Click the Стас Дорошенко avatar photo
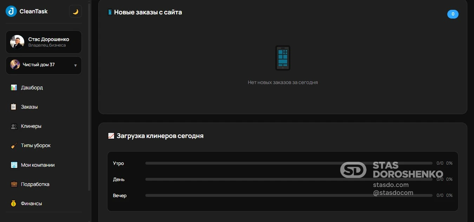This screenshot has height=222, width=474. click(x=17, y=42)
